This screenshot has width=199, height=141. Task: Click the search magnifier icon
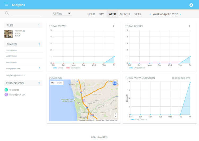7,13
